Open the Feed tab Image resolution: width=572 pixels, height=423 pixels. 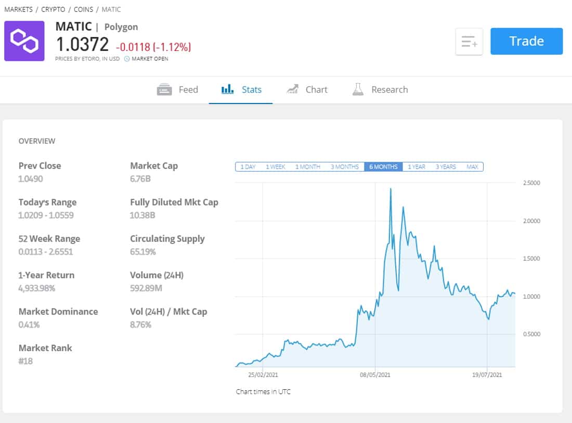coord(177,90)
